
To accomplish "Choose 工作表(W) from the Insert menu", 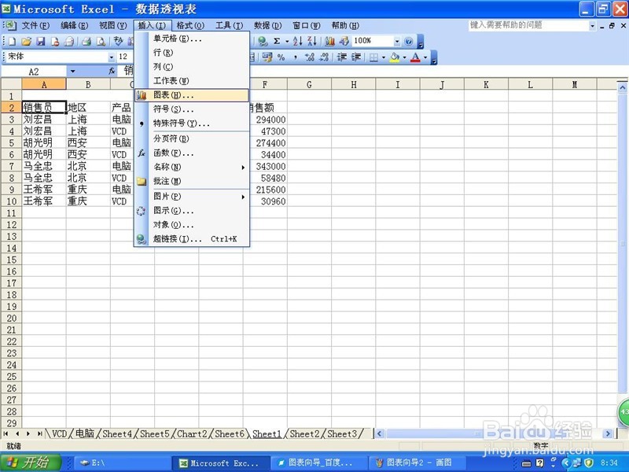I will coord(192,81).
